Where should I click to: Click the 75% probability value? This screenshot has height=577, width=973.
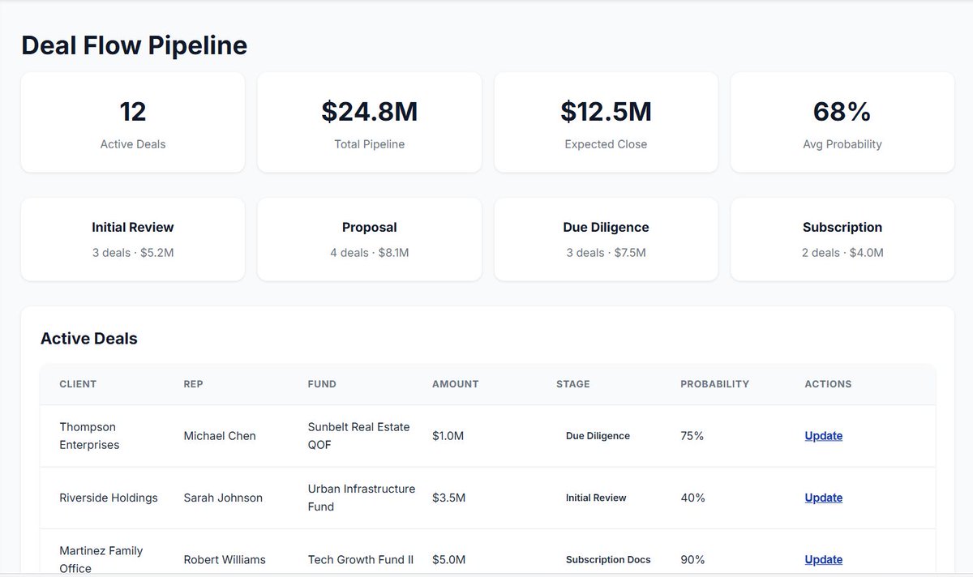click(692, 436)
